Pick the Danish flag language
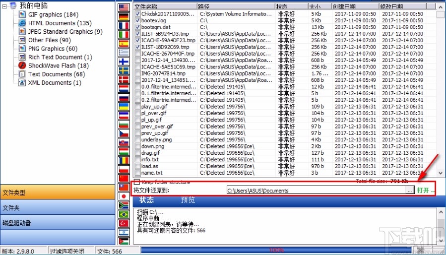This screenshot has height=255, width=446. 124,79
